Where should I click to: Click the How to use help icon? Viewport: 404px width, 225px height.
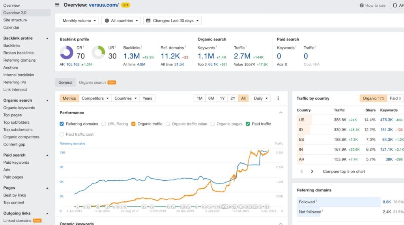[362, 6]
